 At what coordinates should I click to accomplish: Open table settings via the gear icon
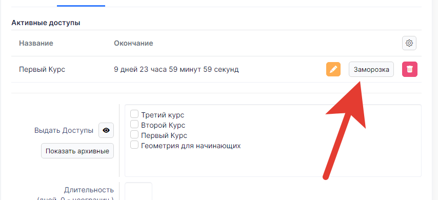click(x=409, y=43)
